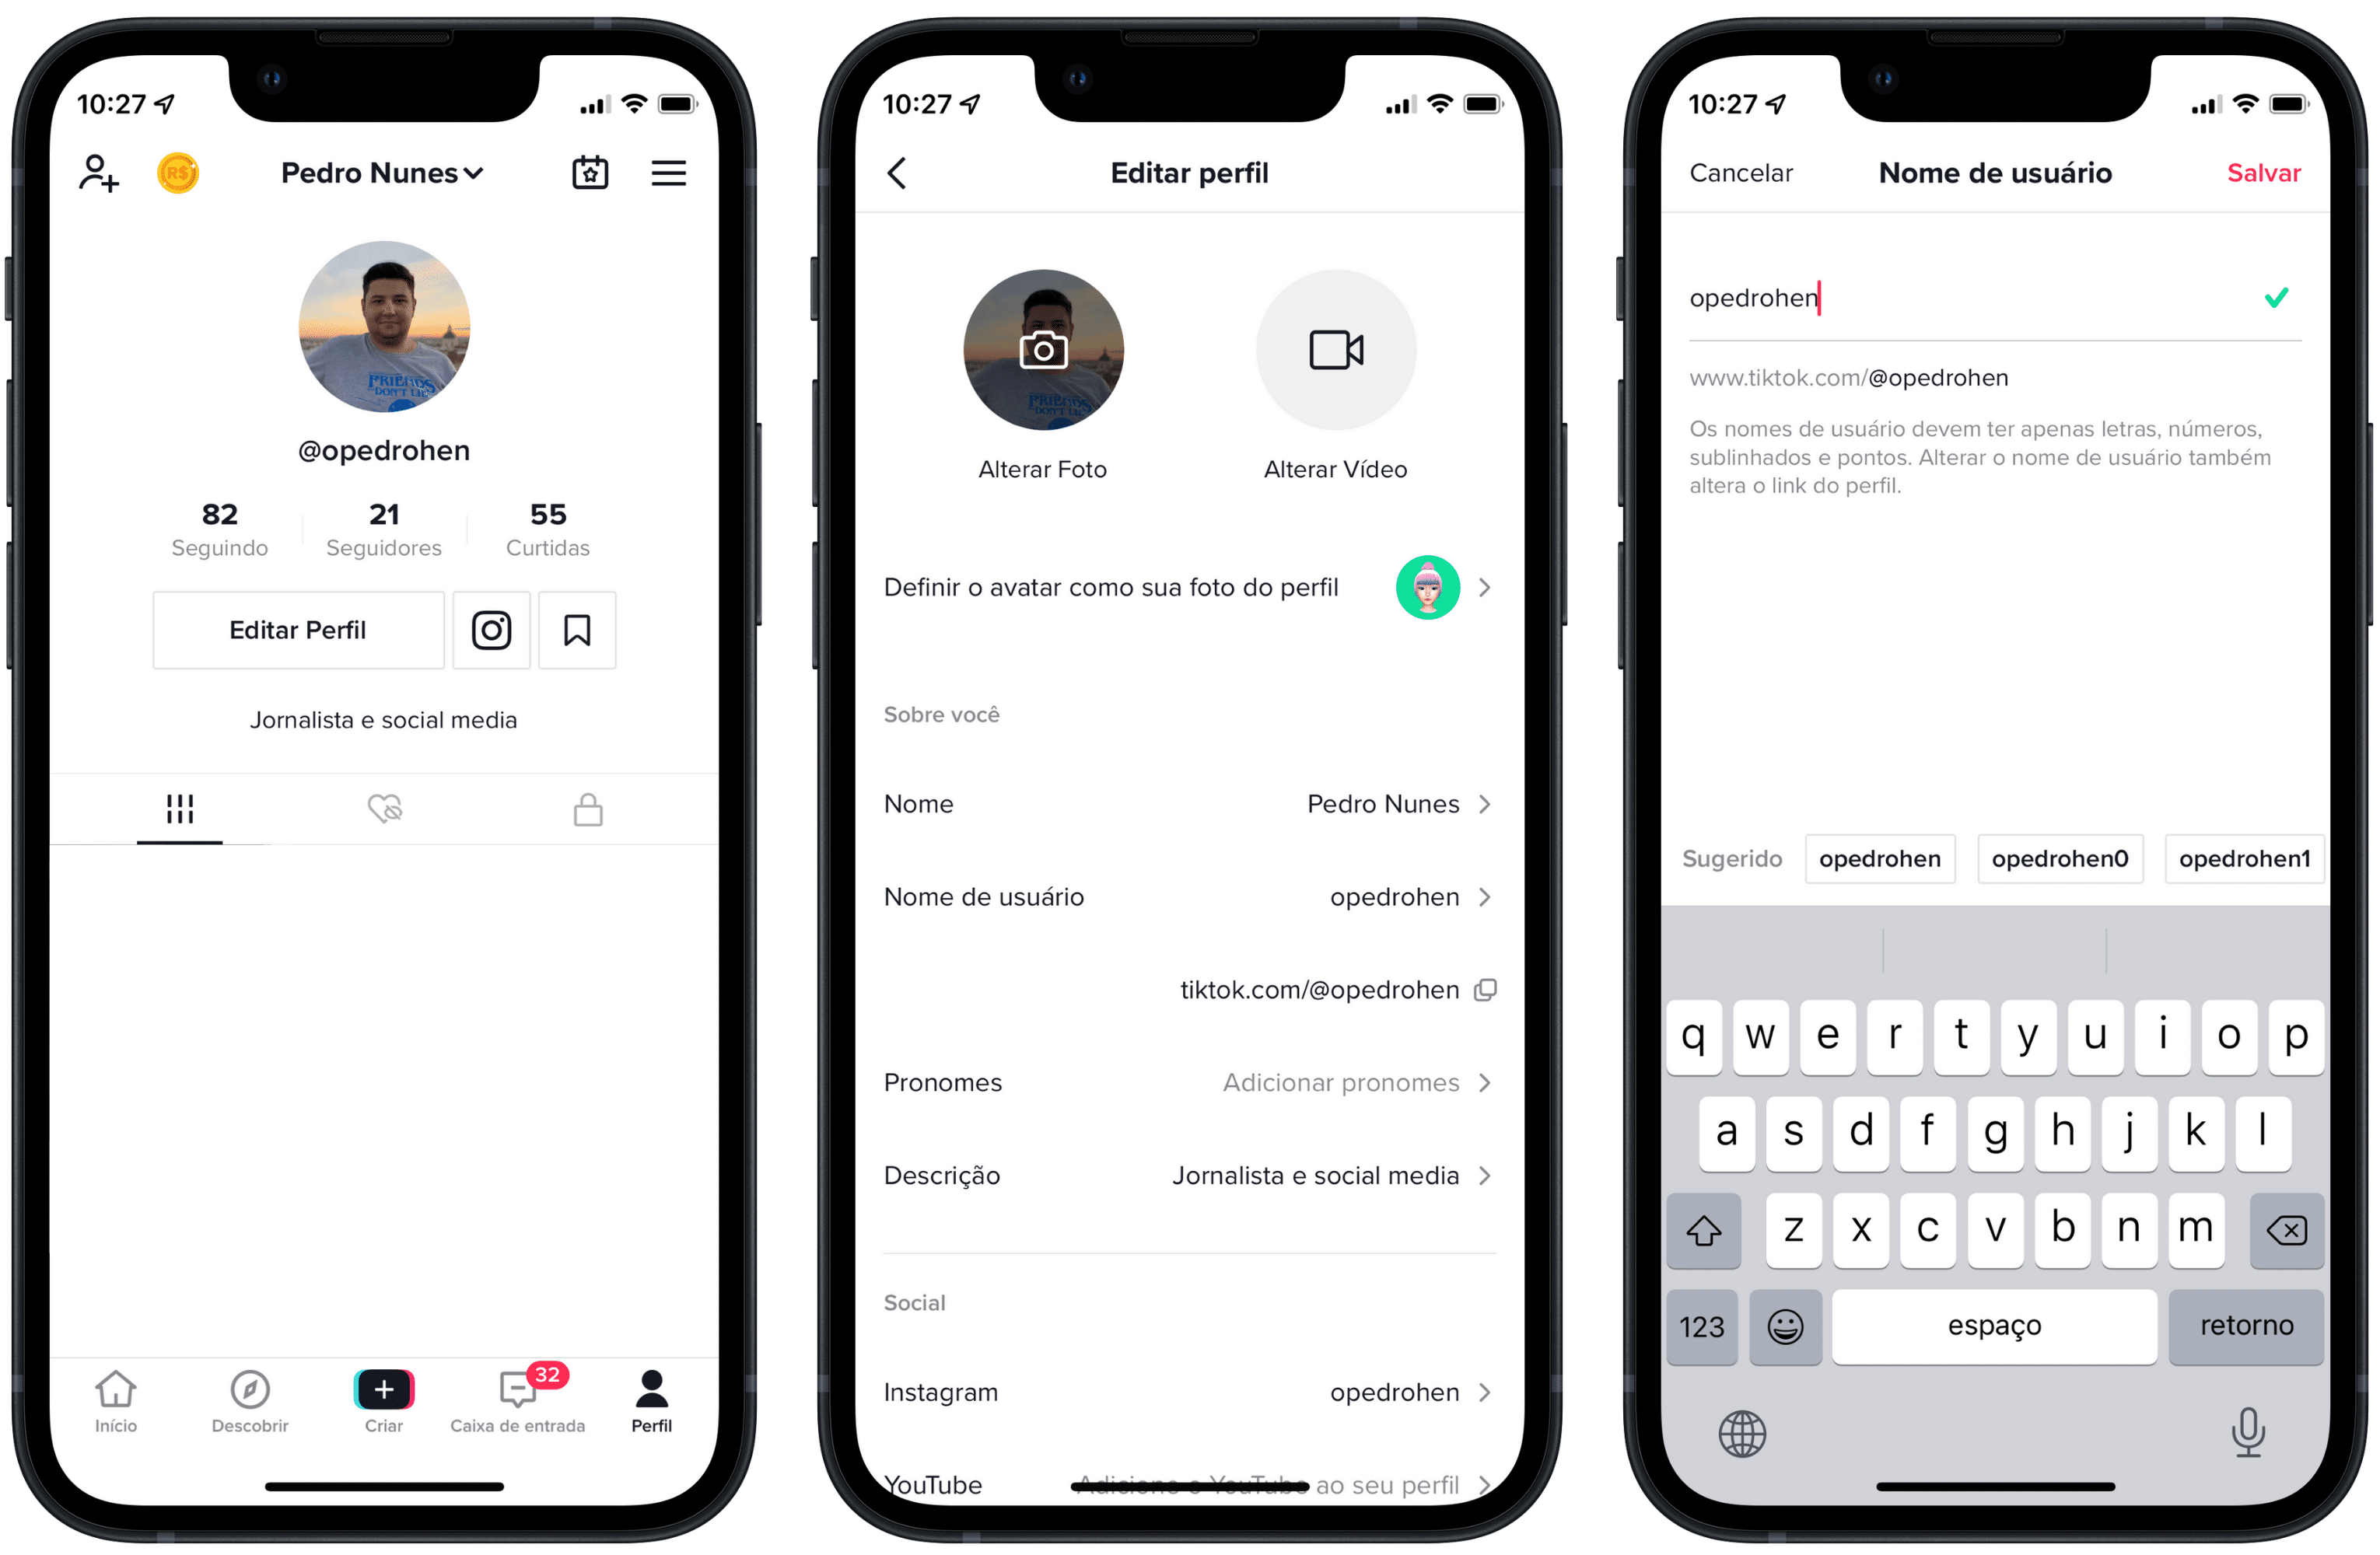Tap Cancelar to discard username change

(x=1738, y=172)
